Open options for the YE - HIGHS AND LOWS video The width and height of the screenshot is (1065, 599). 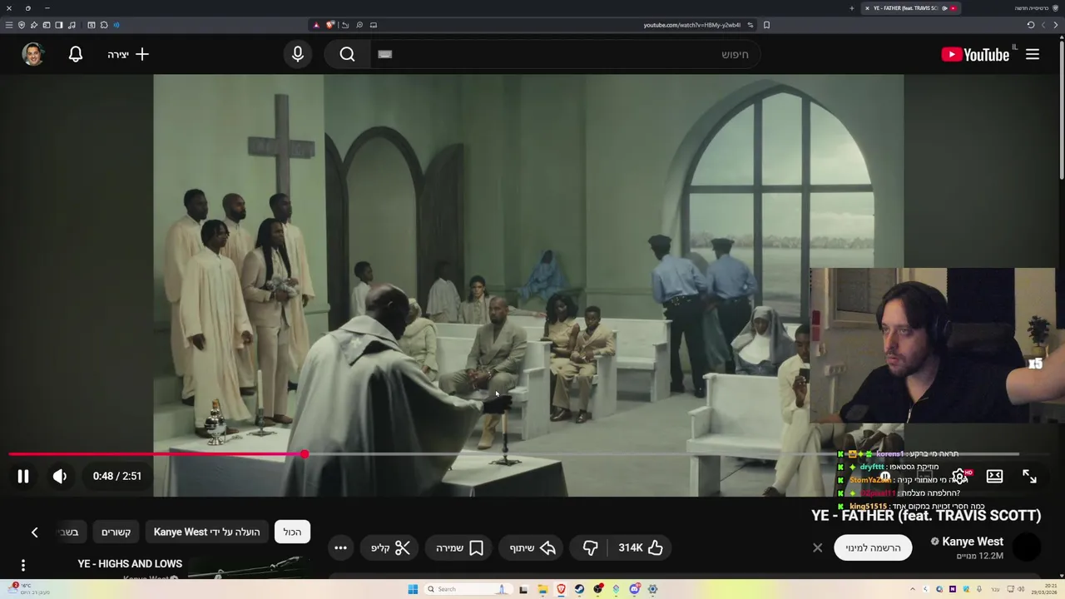[23, 565]
